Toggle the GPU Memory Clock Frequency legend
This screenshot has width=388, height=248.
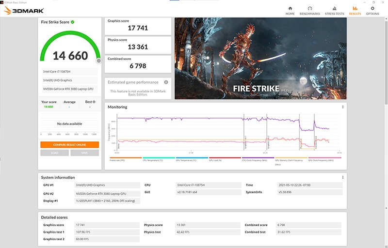coord(291,160)
